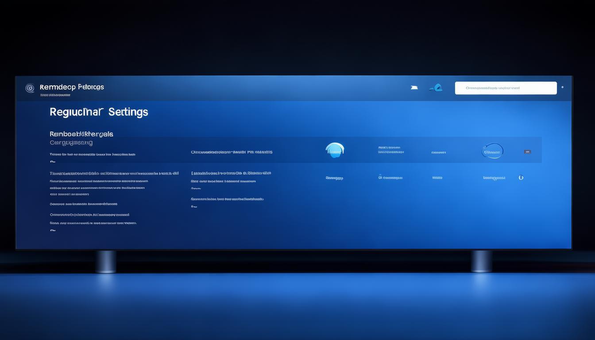Click the small white icon left of the blue fin icon
The height and width of the screenshot is (340, 595).
(x=414, y=88)
